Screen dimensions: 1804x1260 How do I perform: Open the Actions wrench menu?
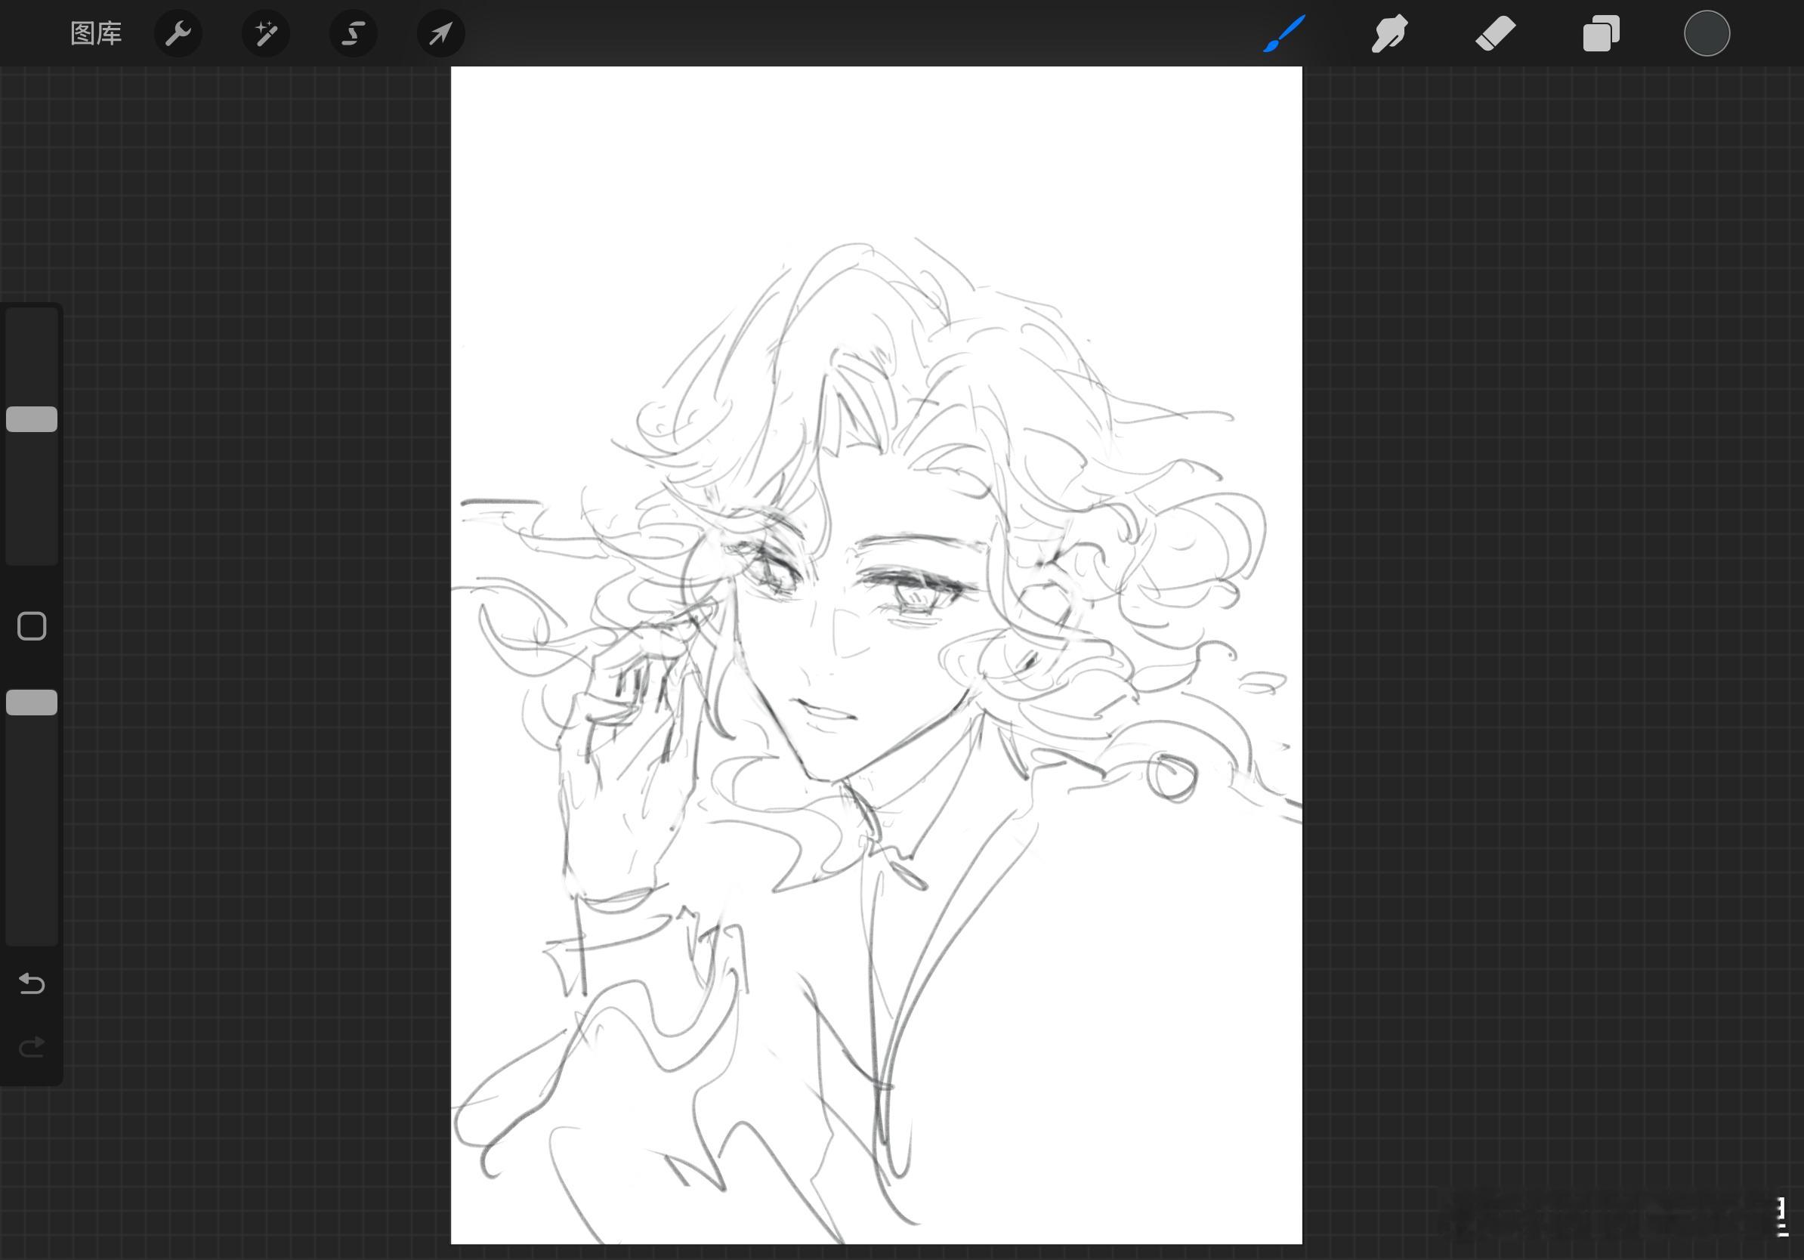pos(178,34)
